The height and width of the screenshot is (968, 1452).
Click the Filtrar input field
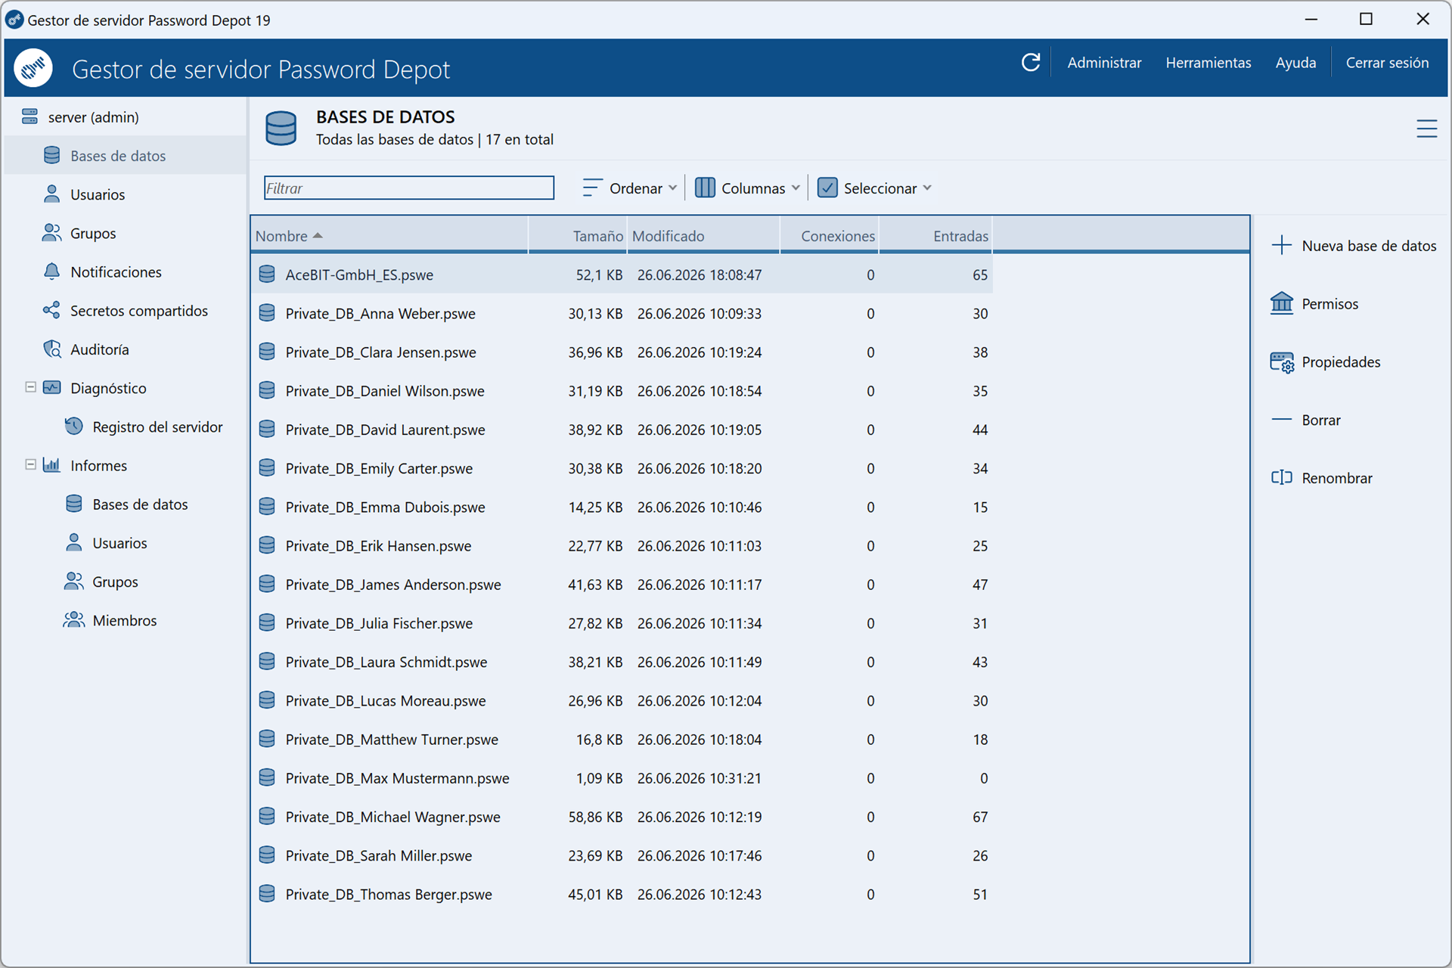pyautogui.click(x=409, y=188)
